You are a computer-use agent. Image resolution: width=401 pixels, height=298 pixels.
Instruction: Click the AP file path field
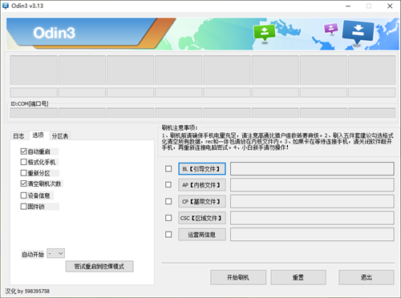(312, 185)
